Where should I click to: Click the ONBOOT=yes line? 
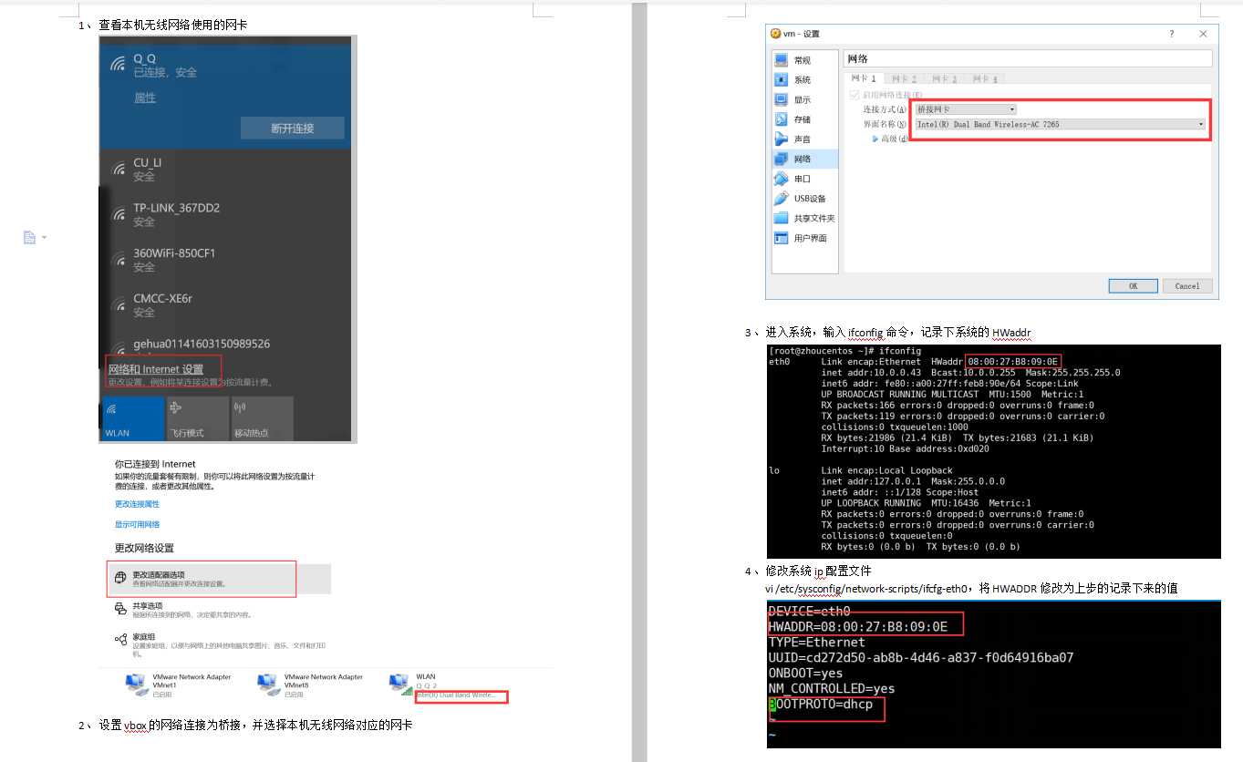pos(805,673)
